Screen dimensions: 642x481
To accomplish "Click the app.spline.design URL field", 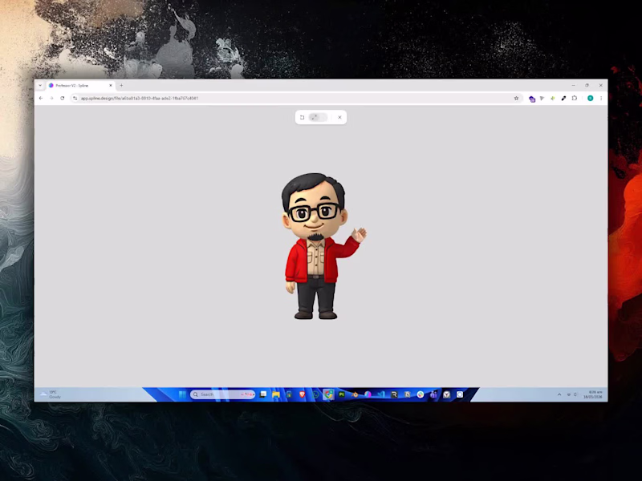I will coord(295,98).
